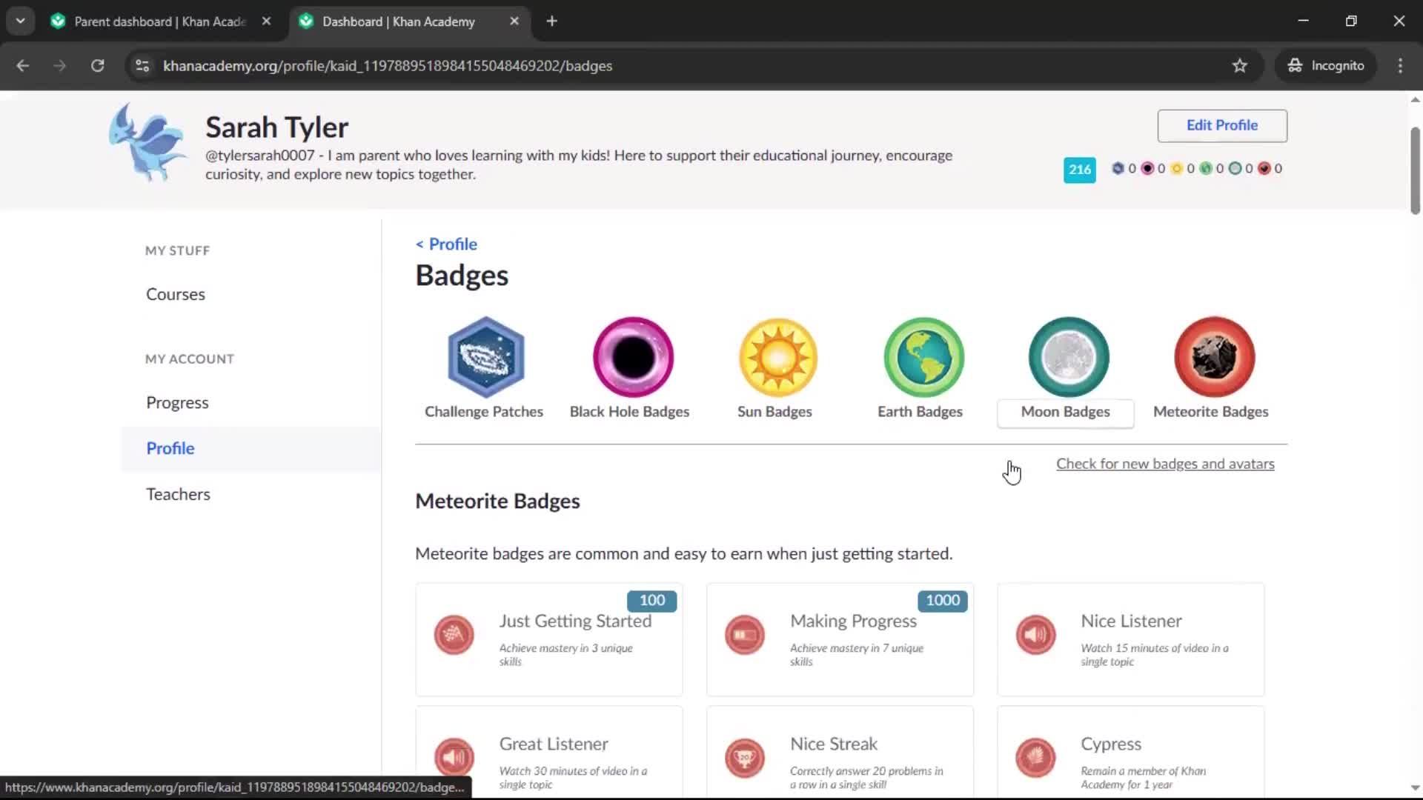The image size is (1423, 800).
Task: Click the Nice Listener speaker icon
Action: (1035, 635)
